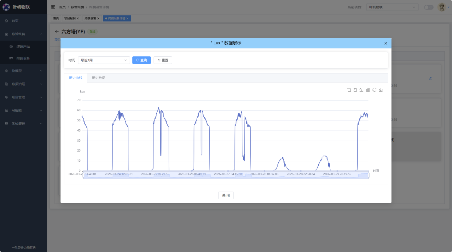The height and width of the screenshot is (252, 452).
Task: Select the 历史曲线 tab
Action: (76, 78)
